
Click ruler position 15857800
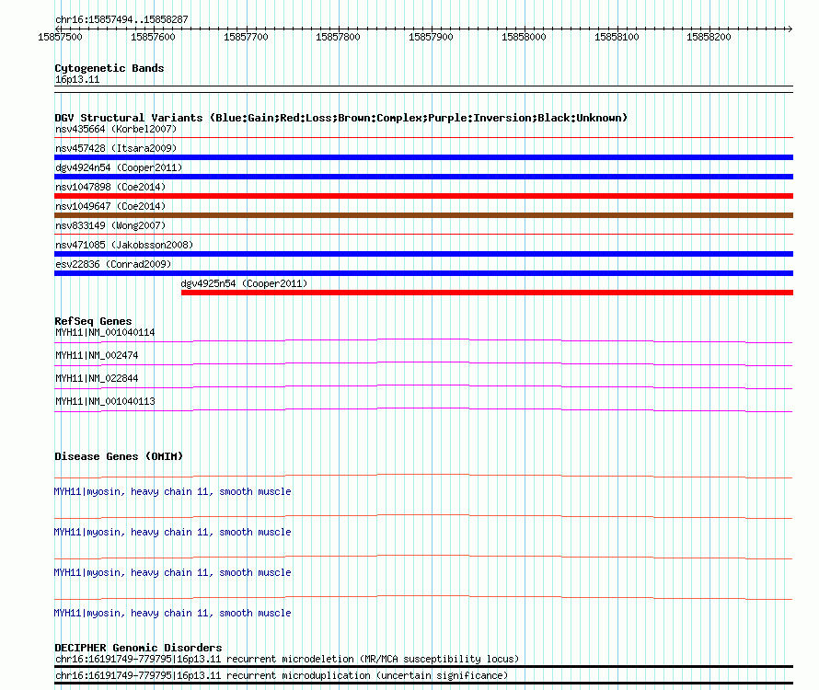pyautogui.click(x=338, y=37)
